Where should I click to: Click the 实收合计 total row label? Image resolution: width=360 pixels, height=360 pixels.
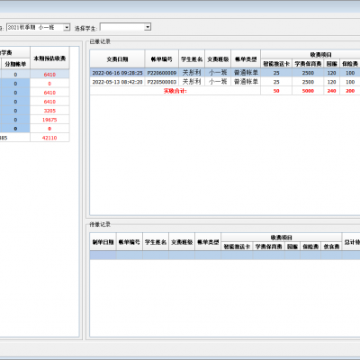click(x=175, y=91)
